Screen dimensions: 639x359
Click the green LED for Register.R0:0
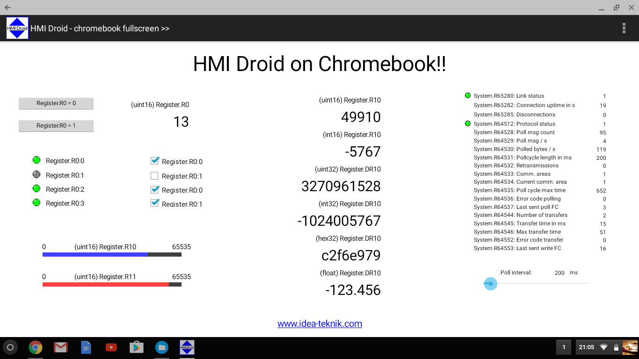click(36, 160)
